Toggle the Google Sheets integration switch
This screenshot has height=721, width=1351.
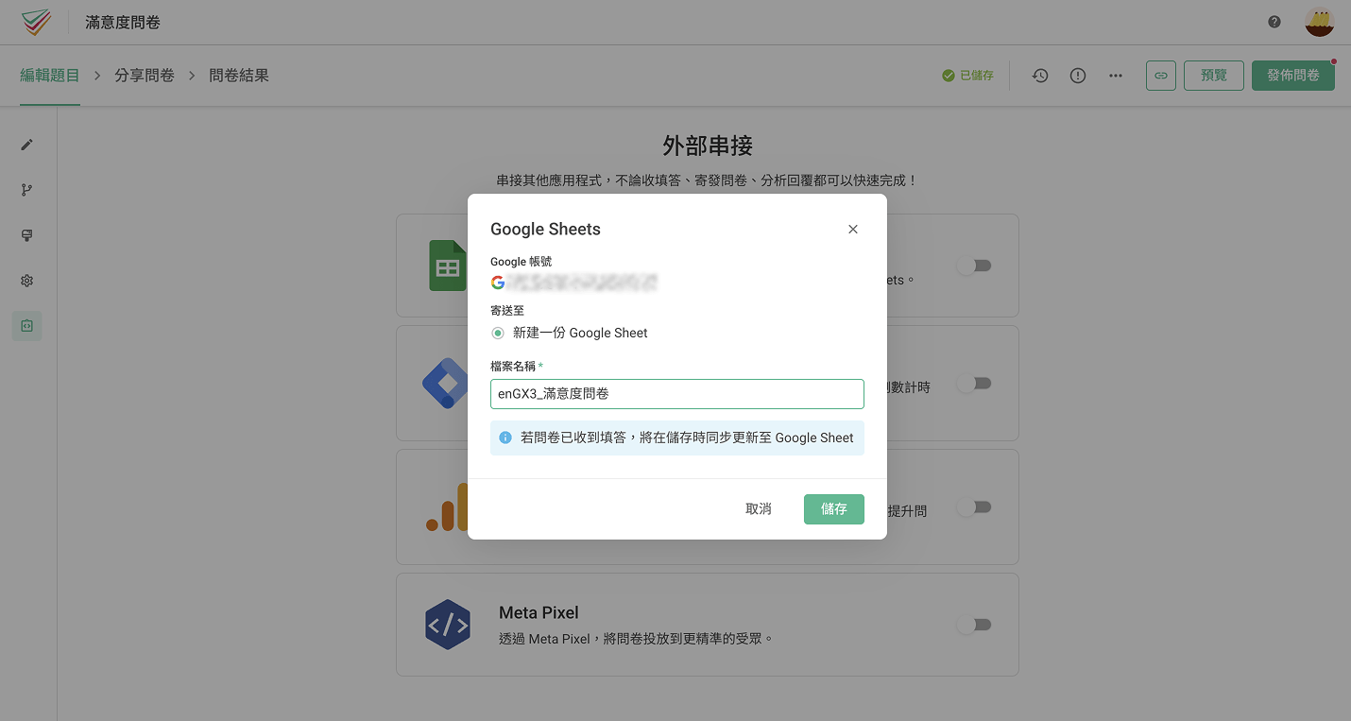pos(974,266)
